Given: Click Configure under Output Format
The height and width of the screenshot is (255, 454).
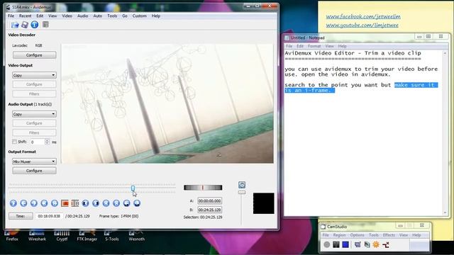Looking at the screenshot, I should pyautogui.click(x=34, y=171).
